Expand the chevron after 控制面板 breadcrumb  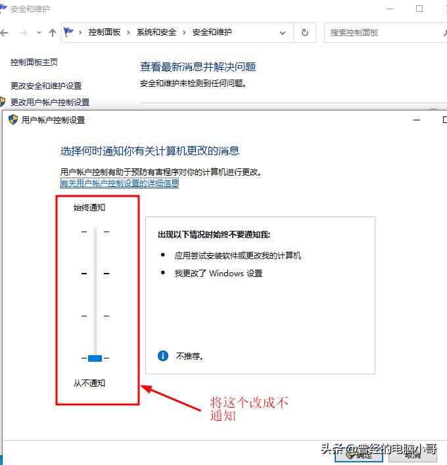click(x=129, y=32)
